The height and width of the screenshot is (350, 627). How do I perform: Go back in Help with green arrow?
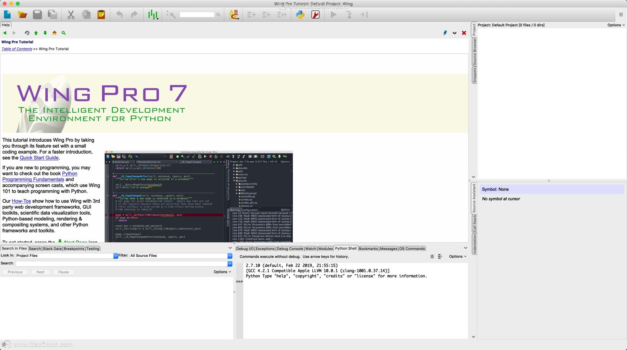[5, 33]
